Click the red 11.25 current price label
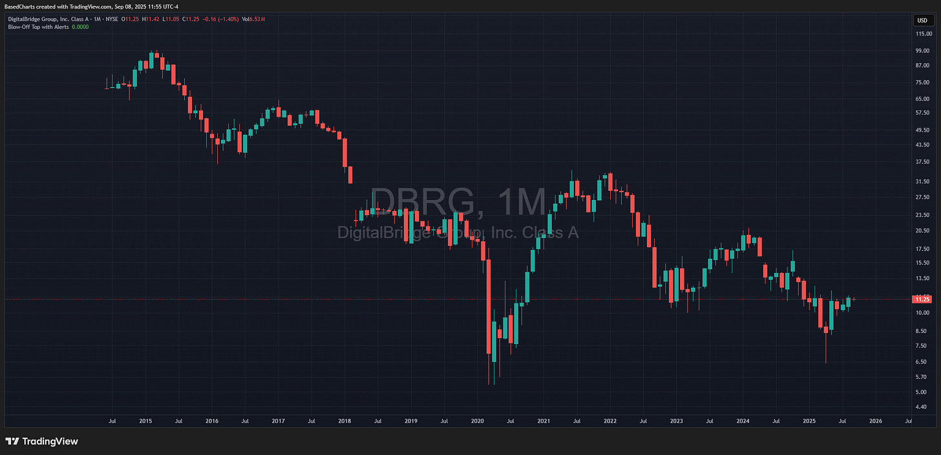The width and height of the screenshot is (941, 455). [921, 299]
